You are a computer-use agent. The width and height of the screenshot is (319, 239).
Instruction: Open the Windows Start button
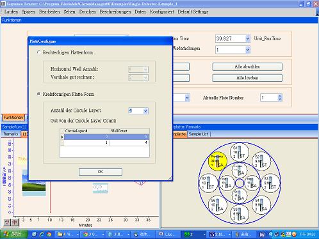[x=14, y=235]
